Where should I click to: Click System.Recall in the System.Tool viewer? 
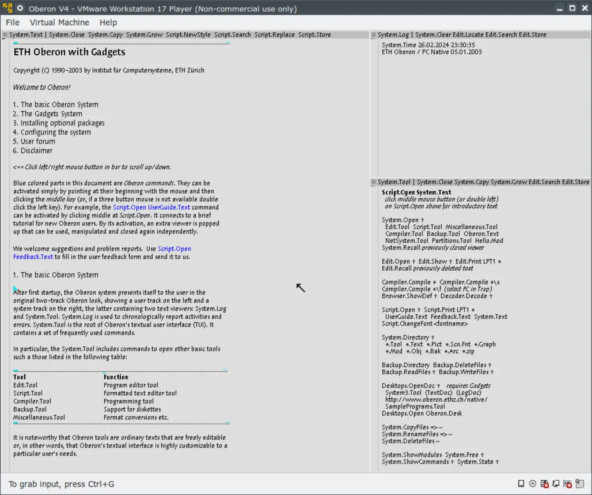pyautogui.click(x=401, y=247)
